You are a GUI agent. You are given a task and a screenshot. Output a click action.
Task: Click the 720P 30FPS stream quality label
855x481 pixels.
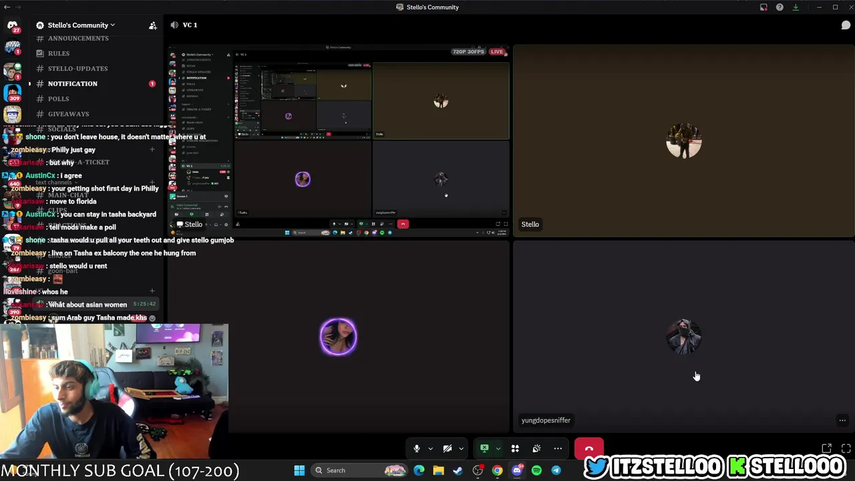coord(468,51)
